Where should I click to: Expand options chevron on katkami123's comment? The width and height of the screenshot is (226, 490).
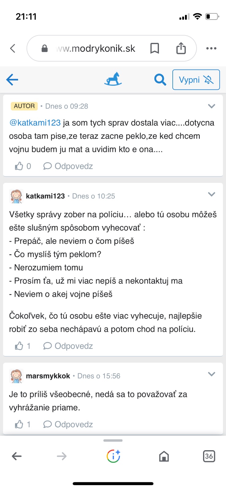(x=211, y=194)
